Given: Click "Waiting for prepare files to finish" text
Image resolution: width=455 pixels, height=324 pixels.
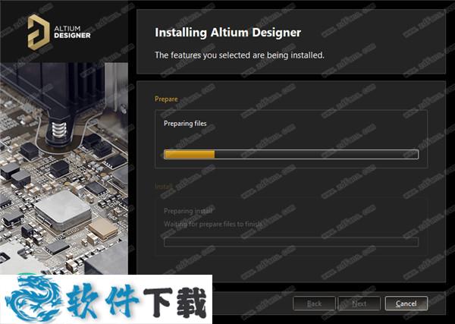Looking at the screenshot, I should click(x=214, y=224).
